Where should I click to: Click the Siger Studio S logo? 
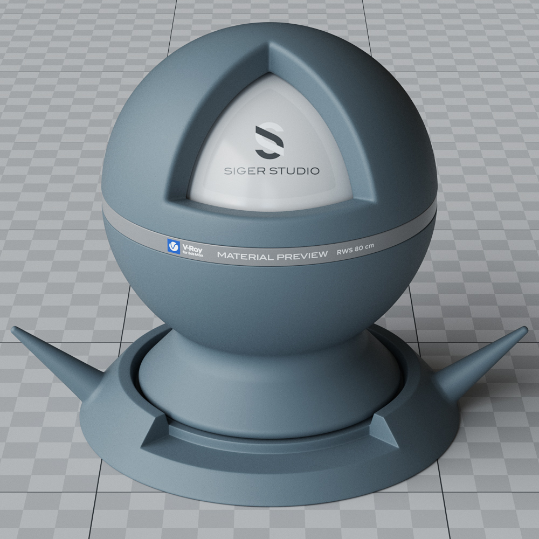[x=269, y=141]
